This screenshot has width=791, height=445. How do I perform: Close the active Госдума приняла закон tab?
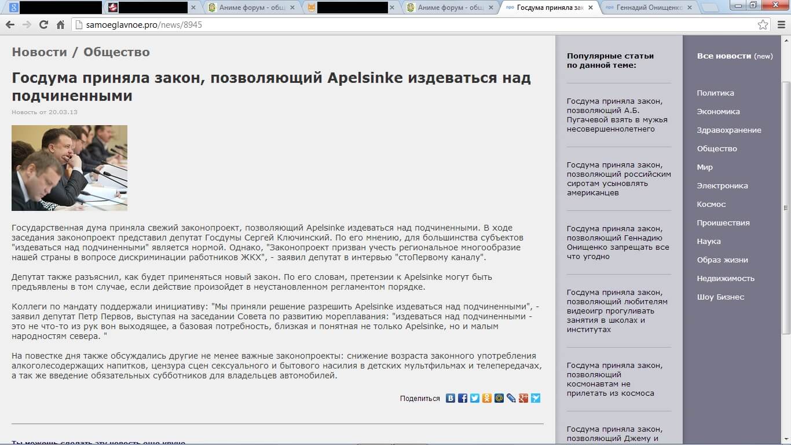tap(591, 8)
